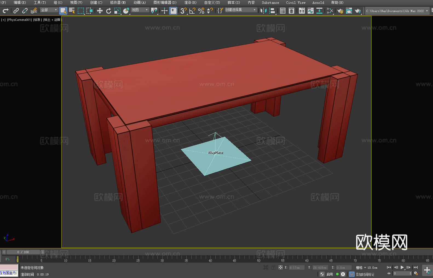The width and height of the screenshot is (433, 278).
Task: Toggle the Ribbon display
Action: click(302, 11)
